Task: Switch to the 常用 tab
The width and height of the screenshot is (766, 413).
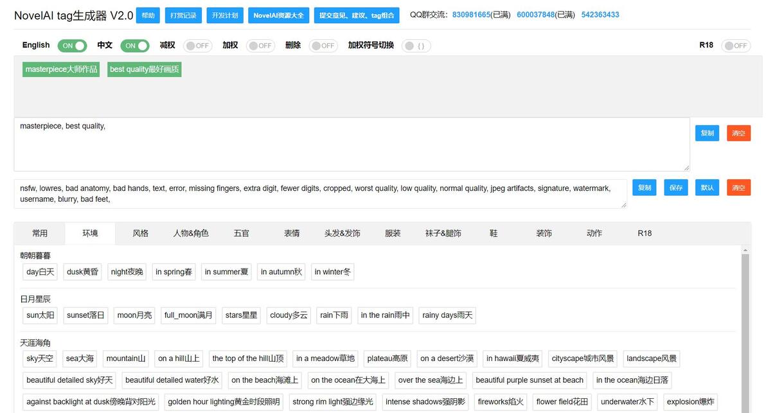Action: click(40, 233)
